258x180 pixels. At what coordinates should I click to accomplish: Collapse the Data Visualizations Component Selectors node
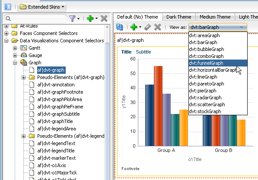point(6,41)
